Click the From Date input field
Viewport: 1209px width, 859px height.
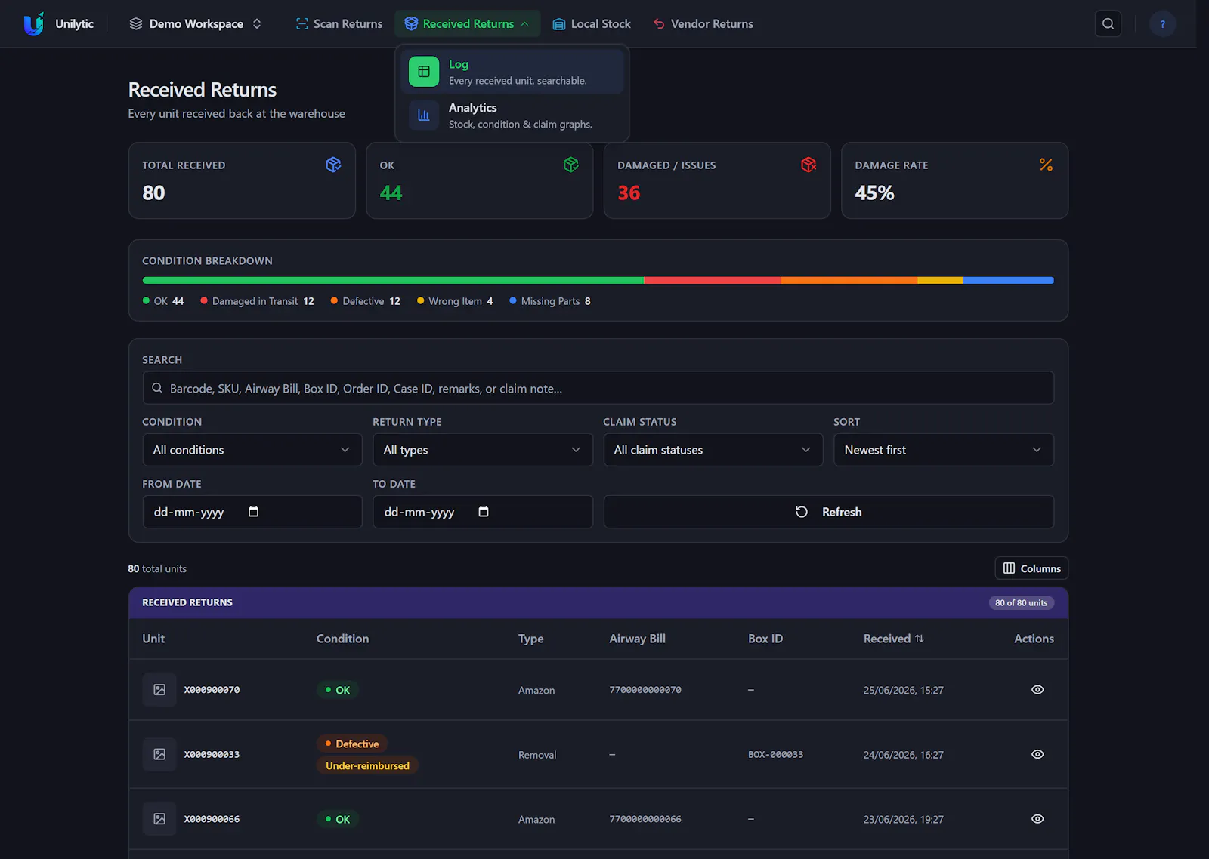click(252, 512)
